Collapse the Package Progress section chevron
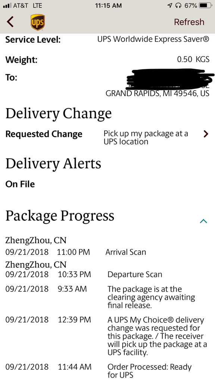The width and height of the screenshot is (215, 382). coord(203,221)
